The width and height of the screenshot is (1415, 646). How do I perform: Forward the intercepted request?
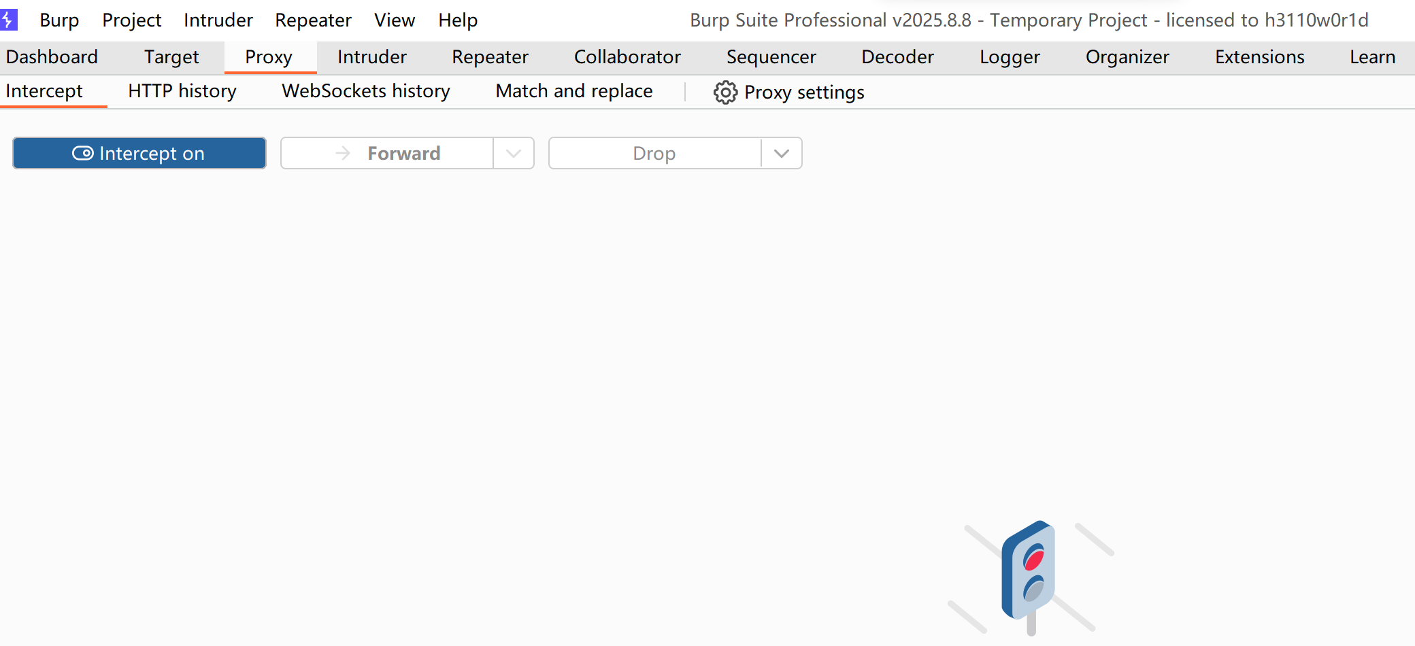(387, 153)
